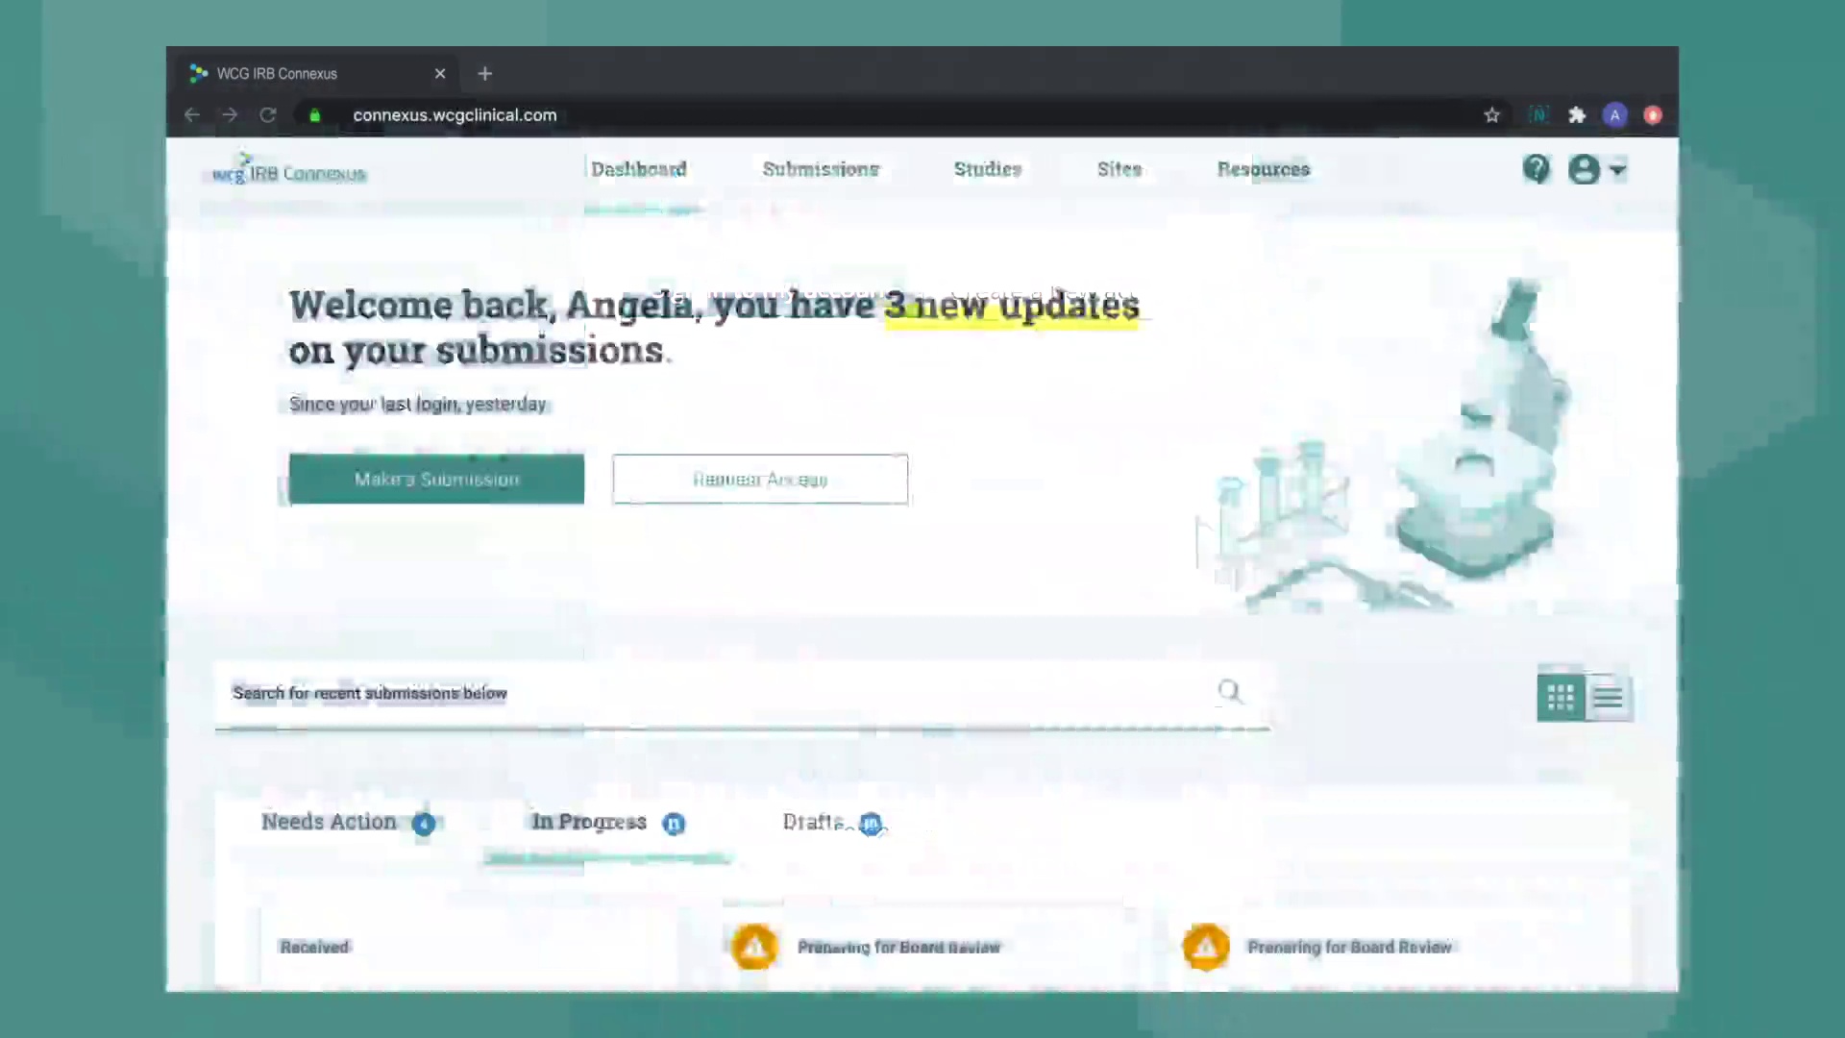
Task: Open the Submissions menu item
Action: (821, 169)
